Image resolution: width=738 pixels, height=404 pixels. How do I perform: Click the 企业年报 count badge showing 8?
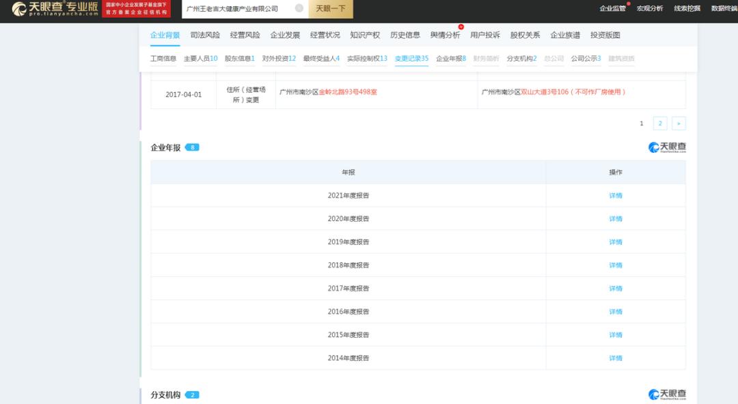point(192,147)
